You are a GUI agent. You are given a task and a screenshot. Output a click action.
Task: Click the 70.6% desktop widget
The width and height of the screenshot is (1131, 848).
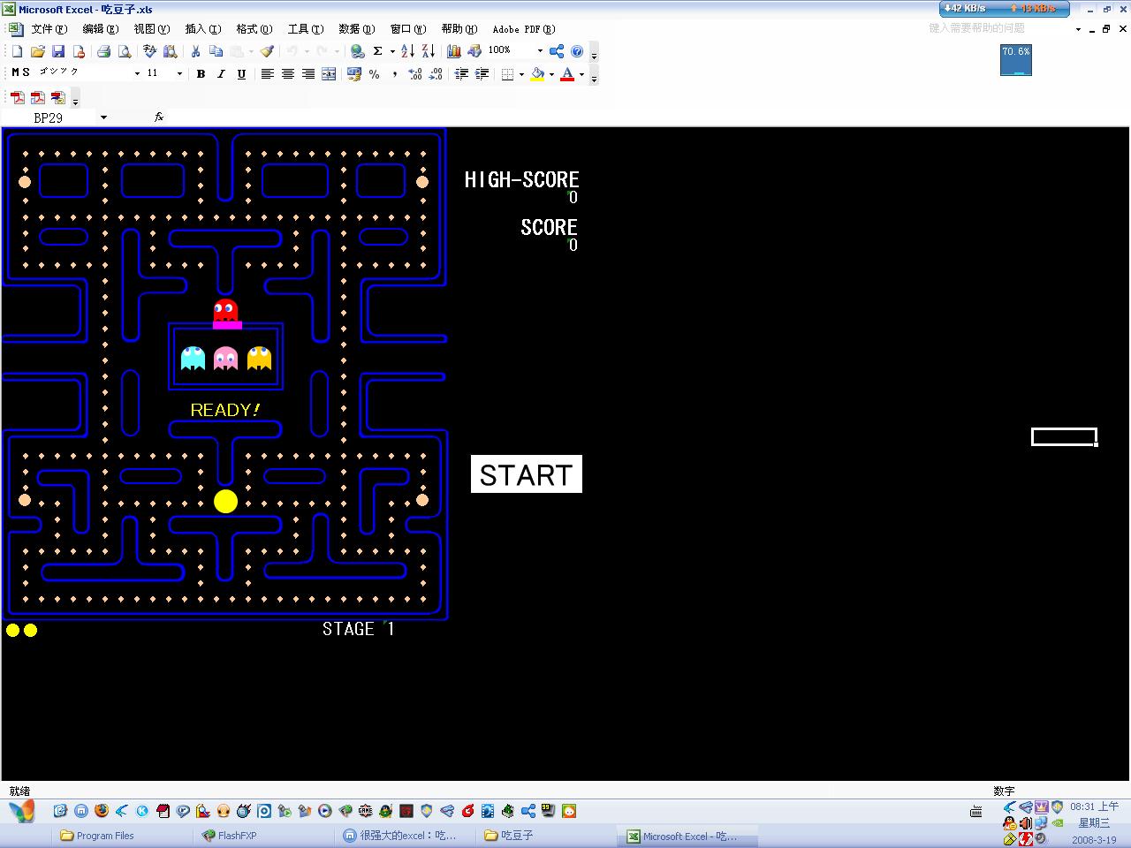coord(1016,60)
